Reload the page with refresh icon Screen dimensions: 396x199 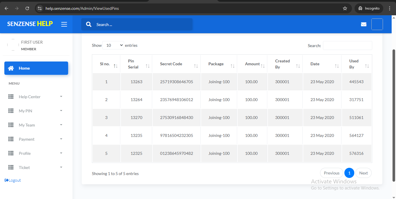click(x=27, y=8)
